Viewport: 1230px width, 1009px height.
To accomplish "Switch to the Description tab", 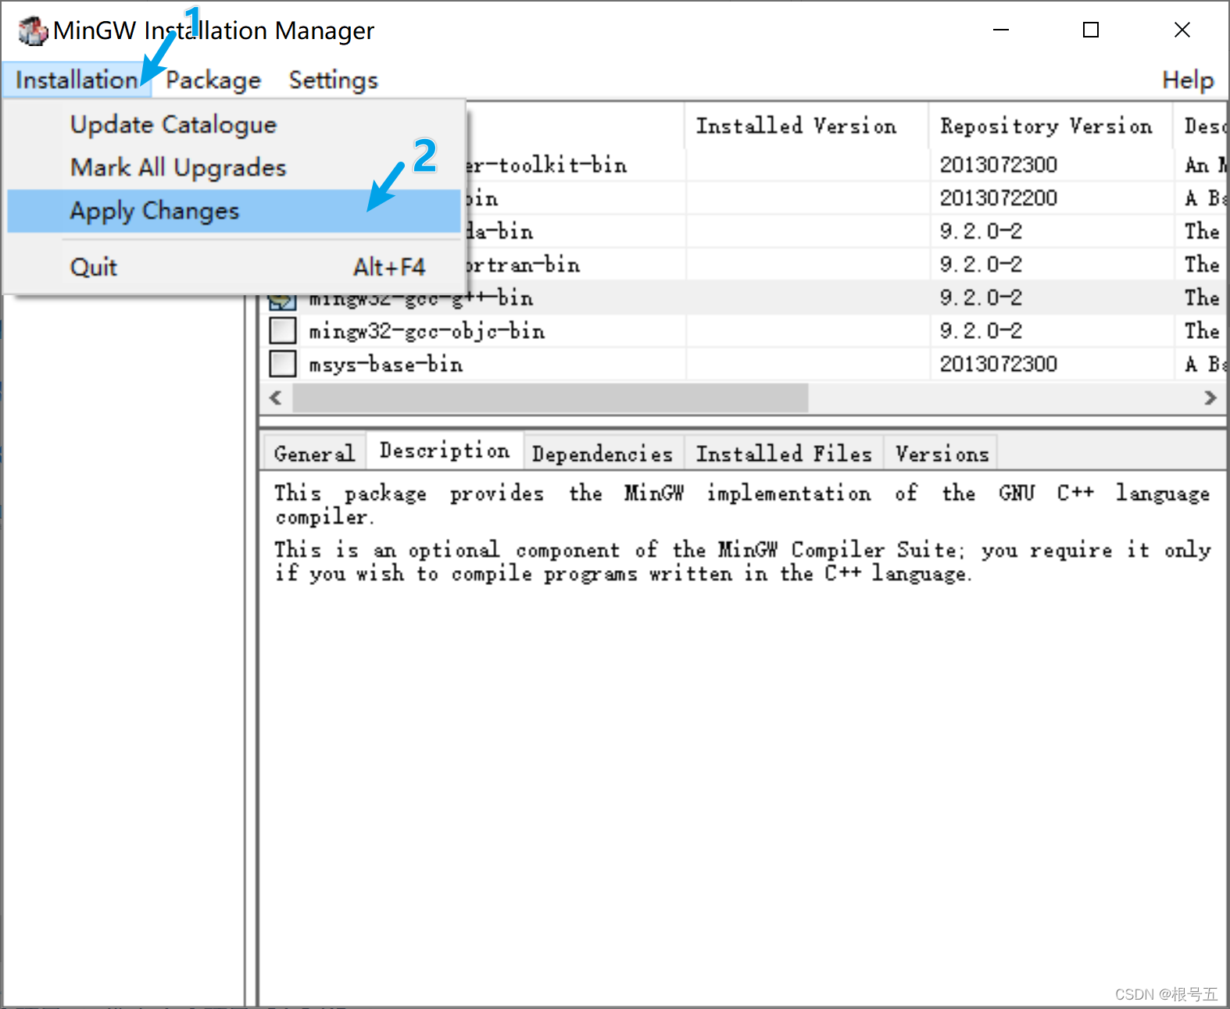I will pyautogui.click(x=445, y=451).
